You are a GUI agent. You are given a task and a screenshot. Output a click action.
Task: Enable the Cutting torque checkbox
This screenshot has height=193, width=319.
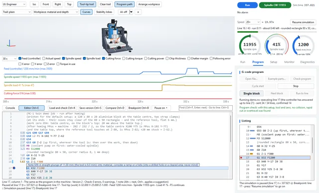[x=124, y=59]
